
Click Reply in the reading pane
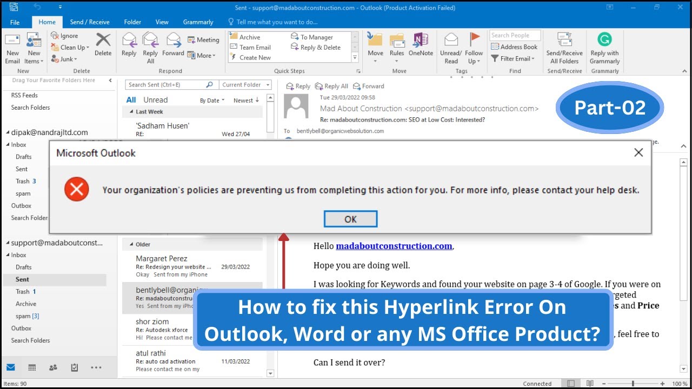click(298, 86)
